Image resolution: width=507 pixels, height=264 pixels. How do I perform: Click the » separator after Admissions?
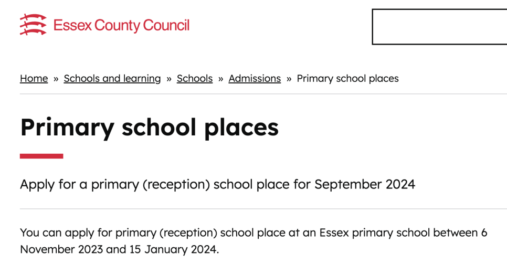click(x=289, y=79)
